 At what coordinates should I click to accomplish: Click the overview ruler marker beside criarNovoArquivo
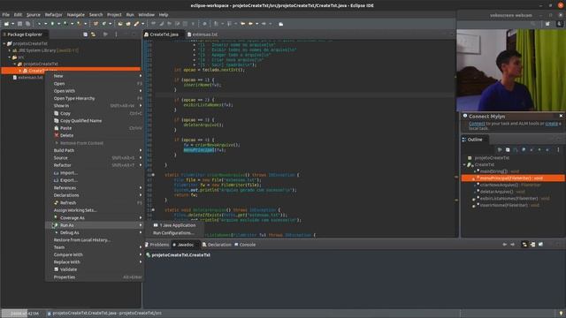click(456, 177)
